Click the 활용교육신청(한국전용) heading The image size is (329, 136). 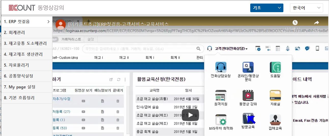point(161,79)
